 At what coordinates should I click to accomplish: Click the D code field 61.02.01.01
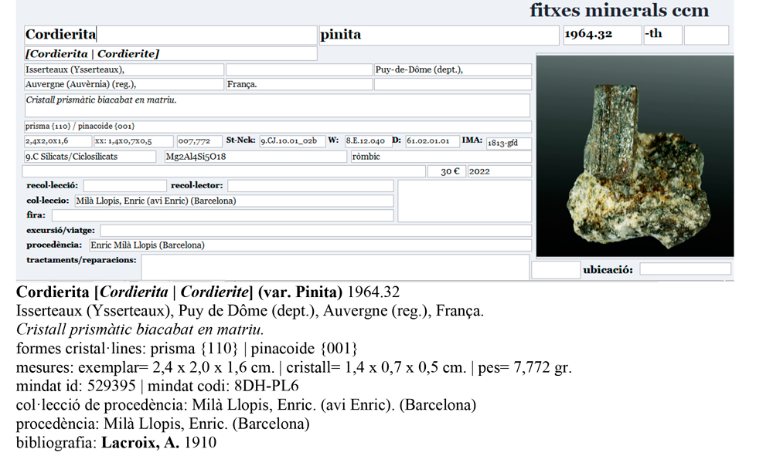tap(432, 141)
